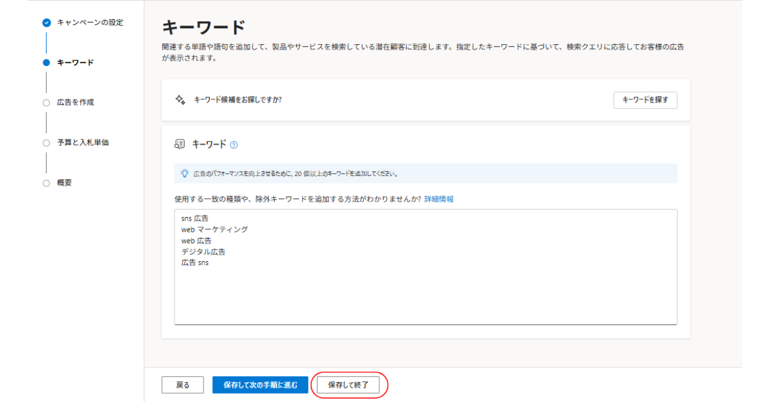Click the empty circle beside 予算と入札単価
The height and width of the screenshot is (402, 770).
click(46, 143)
